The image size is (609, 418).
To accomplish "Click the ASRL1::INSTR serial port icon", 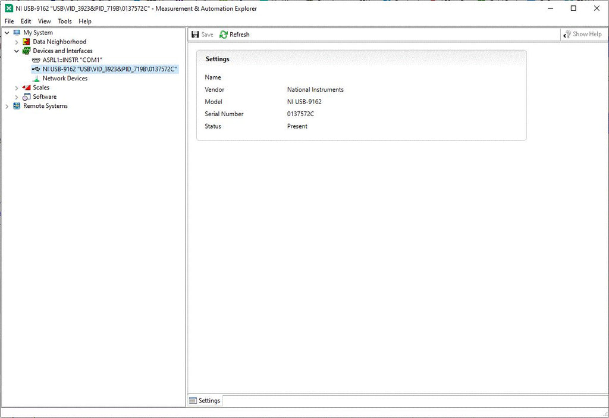I will pyautogui.click(x=36, y=60).
